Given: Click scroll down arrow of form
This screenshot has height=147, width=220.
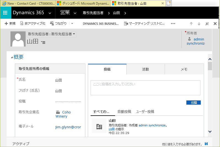Looking at the screenshot, I should point(210,132).
